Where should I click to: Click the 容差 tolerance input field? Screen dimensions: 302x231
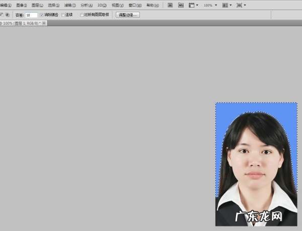click(31, 15)
